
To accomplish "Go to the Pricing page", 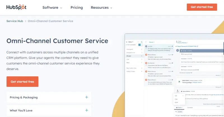I will (x=76, y=8).
